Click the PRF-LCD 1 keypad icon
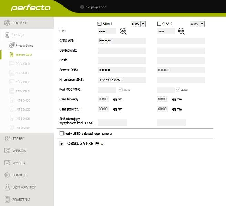 [x=12, y=73]
